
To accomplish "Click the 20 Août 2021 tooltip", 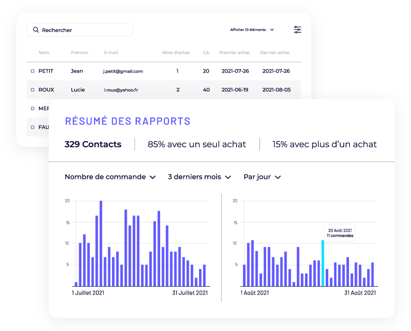I will click(x=340, y=233).
